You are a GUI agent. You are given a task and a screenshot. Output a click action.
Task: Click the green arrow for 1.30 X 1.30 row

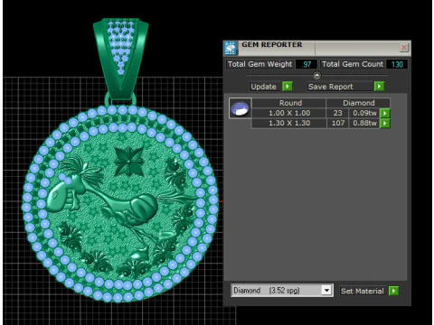385,123
